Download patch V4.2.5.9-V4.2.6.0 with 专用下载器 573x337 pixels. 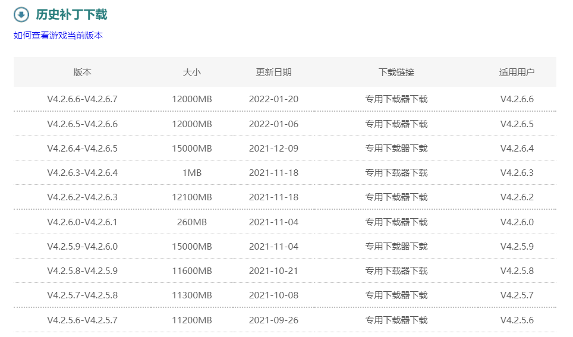(396, 246)
